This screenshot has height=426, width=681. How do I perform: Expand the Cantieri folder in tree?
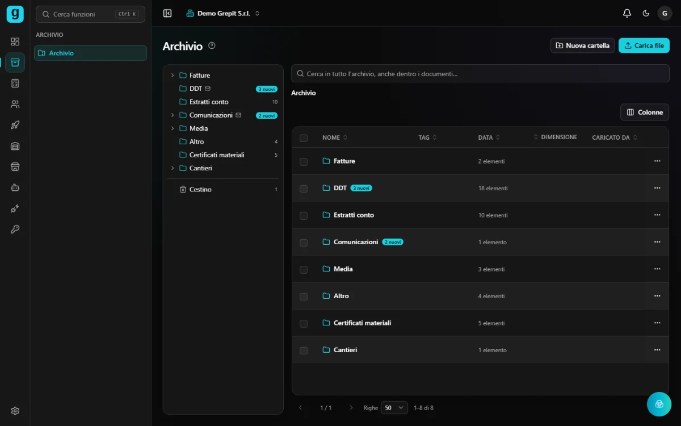[x=173, y=168]
